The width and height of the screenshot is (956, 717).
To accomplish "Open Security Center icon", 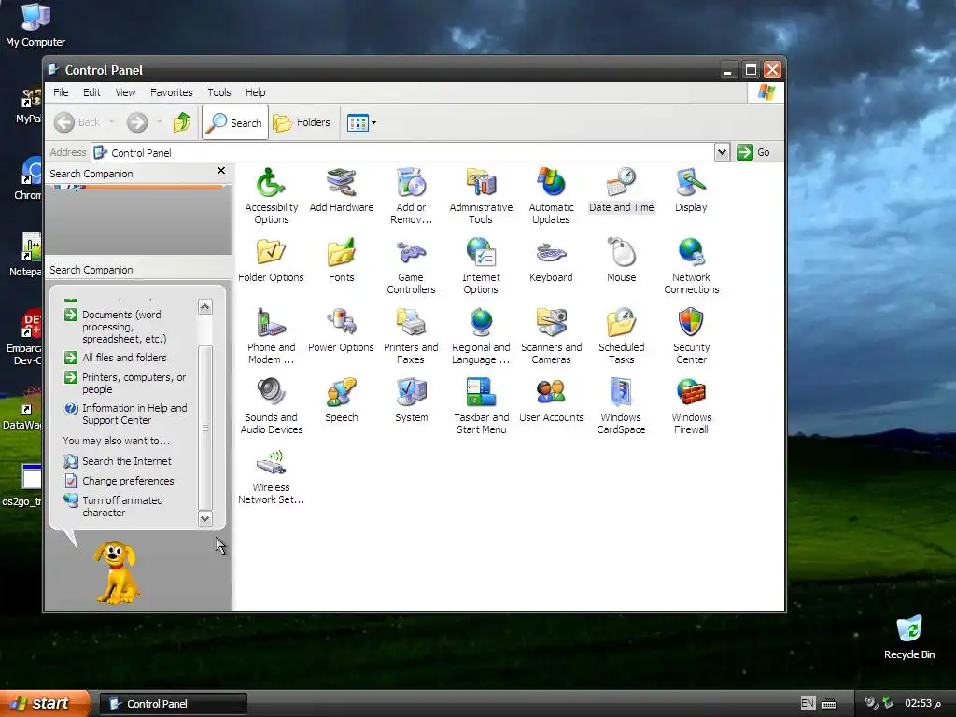I will click(x=692, y=336).
